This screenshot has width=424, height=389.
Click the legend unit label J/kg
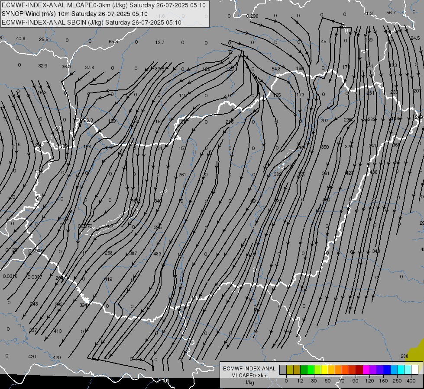tap(249, 383)
